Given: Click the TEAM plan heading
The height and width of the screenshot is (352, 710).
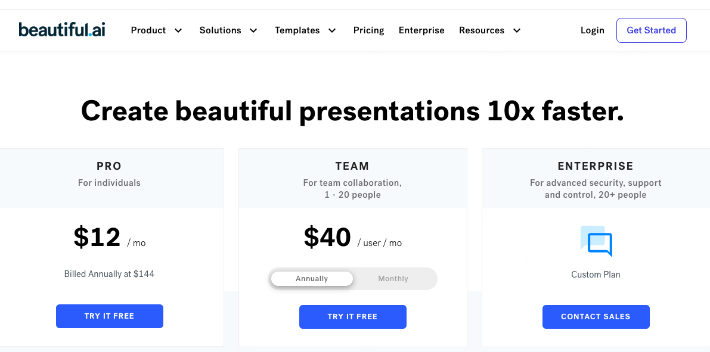Looking at the screenshot, I should click(352, 166).
